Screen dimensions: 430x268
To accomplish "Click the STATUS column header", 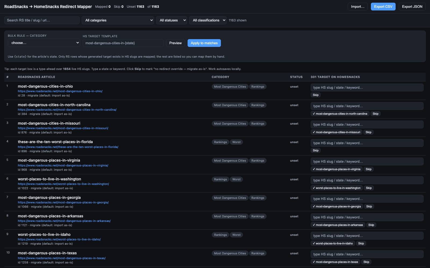I will pyautogui.click(x=296, y=77).
